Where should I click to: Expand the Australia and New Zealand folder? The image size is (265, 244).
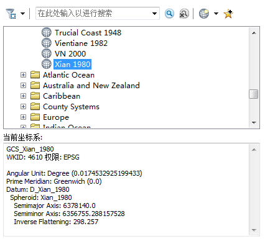23,85
